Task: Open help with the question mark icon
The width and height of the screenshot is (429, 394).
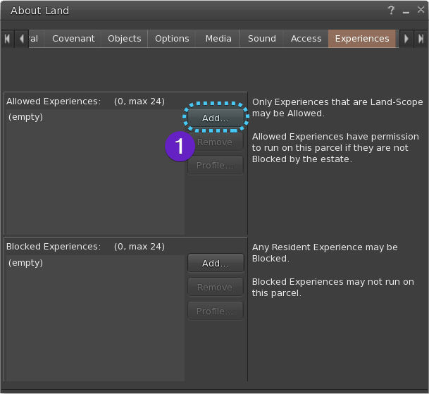Action: pos(391,11)
